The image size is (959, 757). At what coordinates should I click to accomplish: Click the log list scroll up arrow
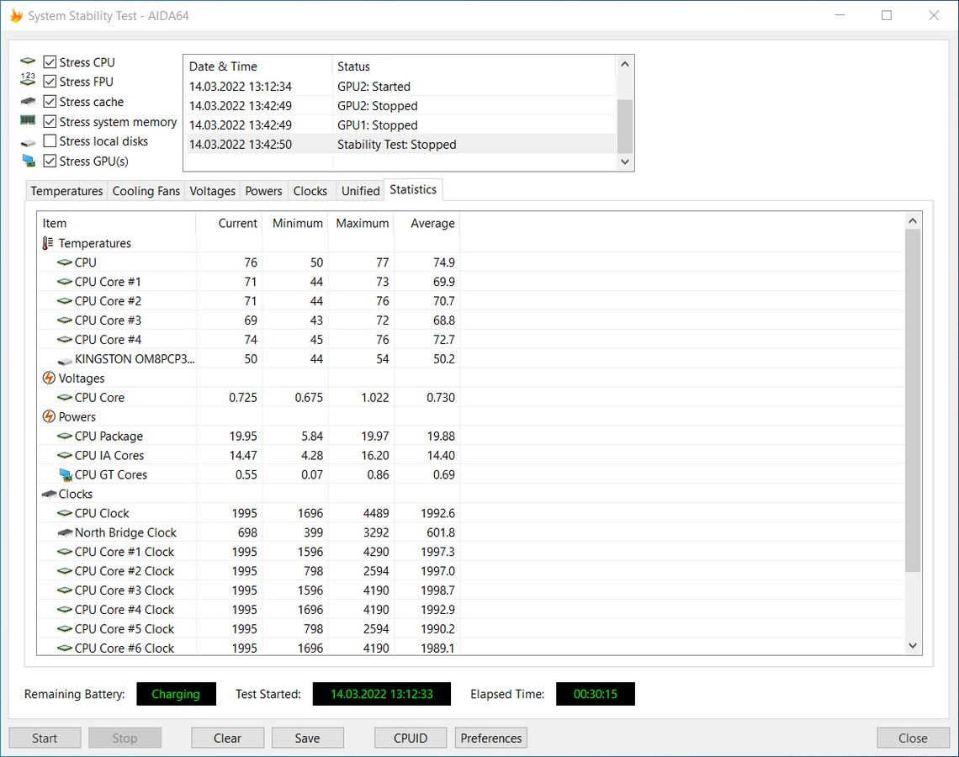(x=624, y=64)
